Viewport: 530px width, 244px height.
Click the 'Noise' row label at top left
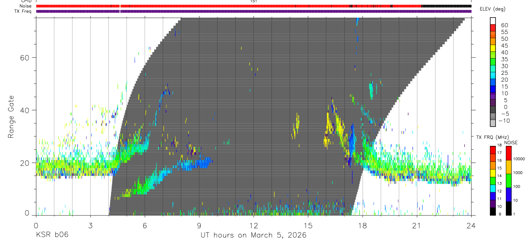click(26, 6)
